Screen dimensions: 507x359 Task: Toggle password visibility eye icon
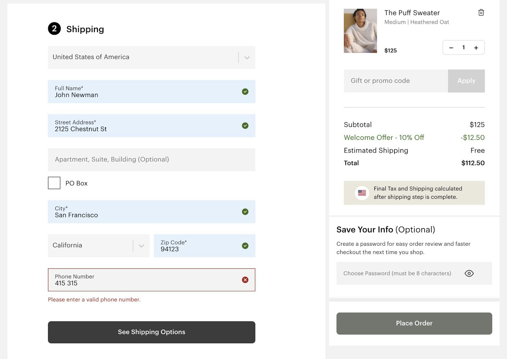pyautogui.click(x=469, y=273)
